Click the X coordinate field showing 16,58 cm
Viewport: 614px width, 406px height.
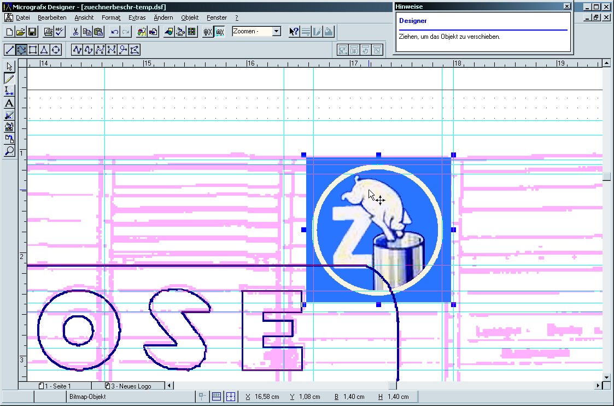(x=267, y=397)
